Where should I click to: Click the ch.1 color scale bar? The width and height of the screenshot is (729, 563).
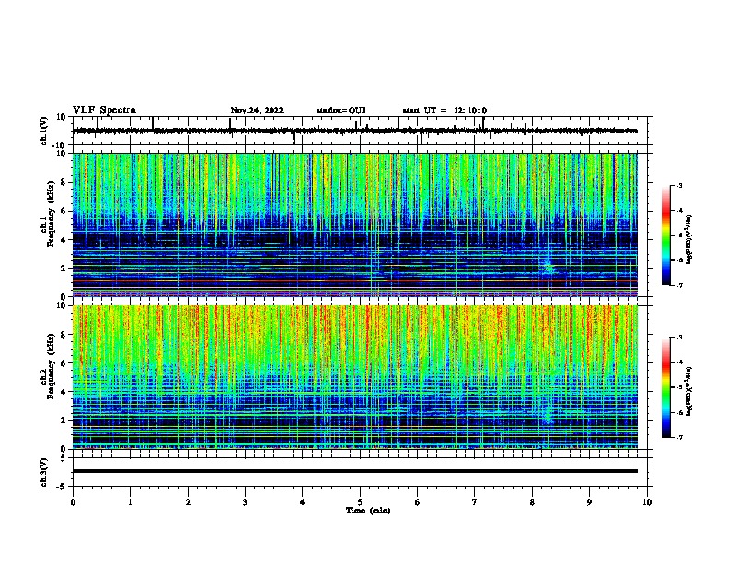pos(665,236)
